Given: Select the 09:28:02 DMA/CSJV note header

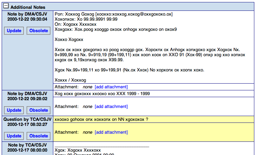Looking at the screenshot, I should 27,96.
